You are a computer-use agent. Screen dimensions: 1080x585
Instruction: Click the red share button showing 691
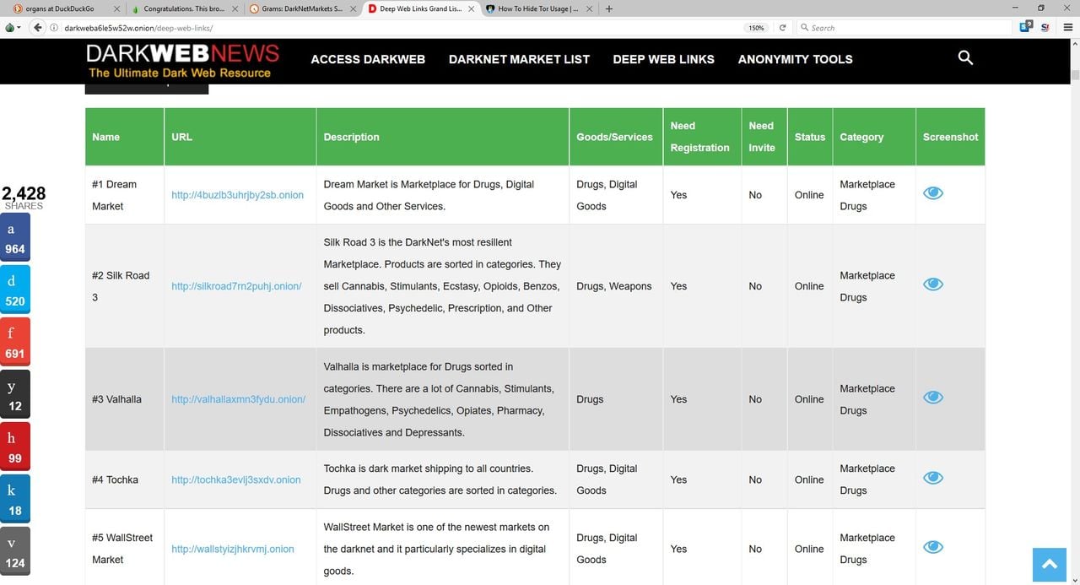click(x=15, y=344)
